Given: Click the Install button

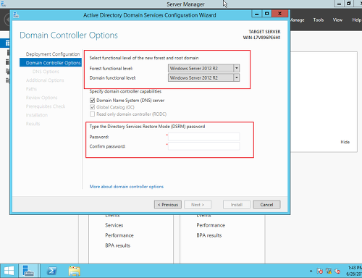Looking at the screenshot, I should (237, 204).
